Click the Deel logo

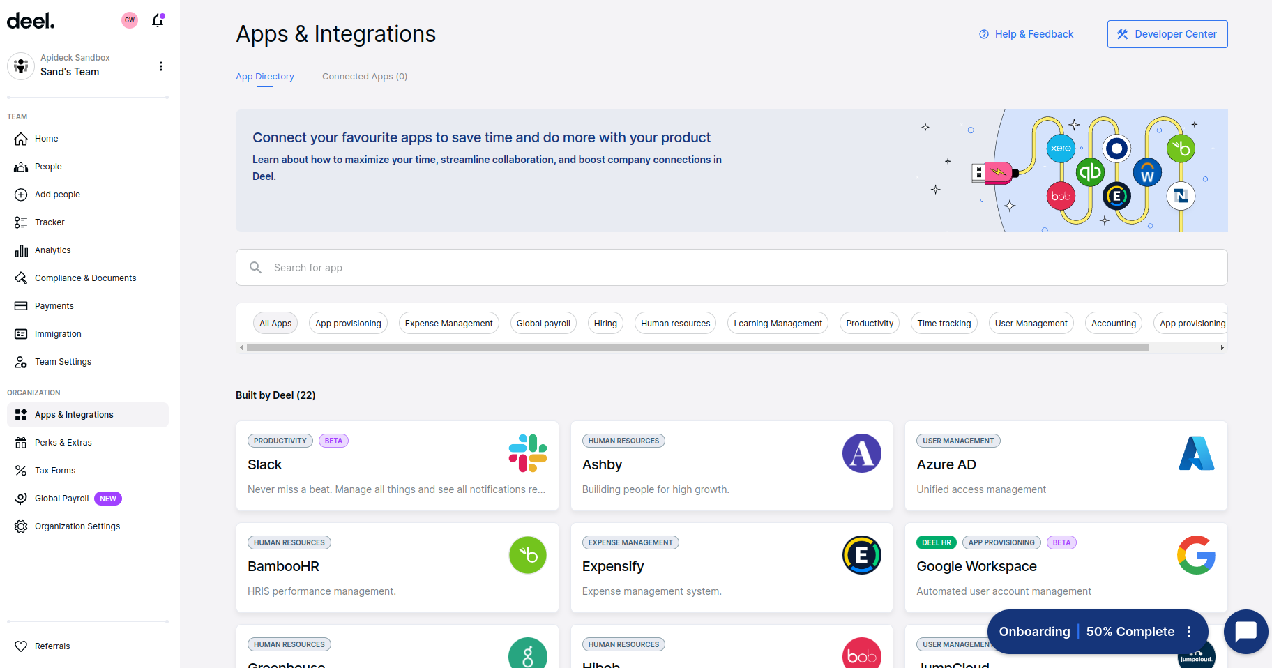tap(31, 21)
